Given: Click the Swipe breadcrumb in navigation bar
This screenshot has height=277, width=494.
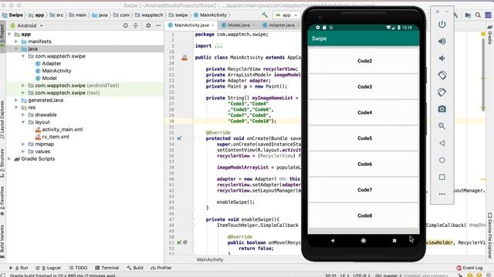Looking at the screenshot, I should [12, 15].
